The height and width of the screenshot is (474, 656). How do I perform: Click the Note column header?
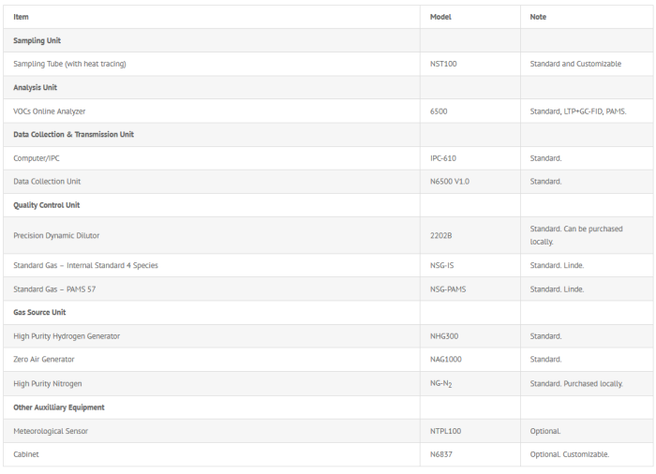pyautogui.click(x=538, y=17)
